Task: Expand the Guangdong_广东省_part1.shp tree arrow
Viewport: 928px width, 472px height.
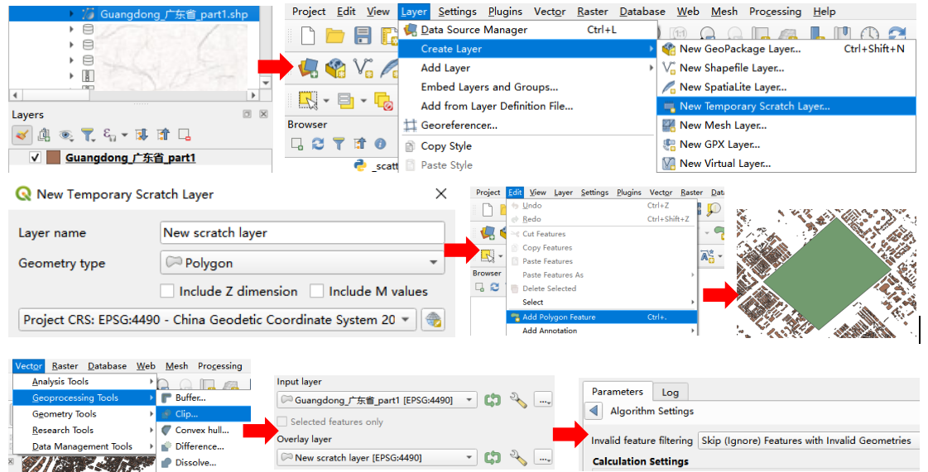Action: (71, 13)
